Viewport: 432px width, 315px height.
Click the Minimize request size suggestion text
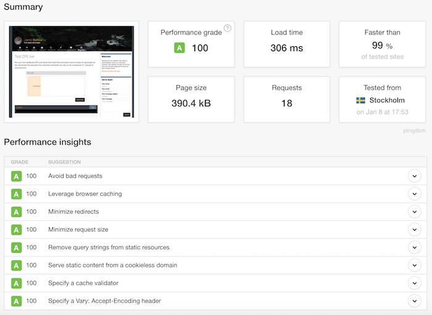(x=78, y=230)
